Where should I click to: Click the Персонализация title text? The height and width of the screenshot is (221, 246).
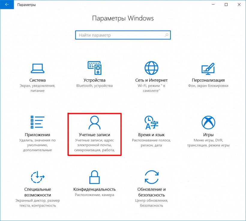tap(208, 80)
